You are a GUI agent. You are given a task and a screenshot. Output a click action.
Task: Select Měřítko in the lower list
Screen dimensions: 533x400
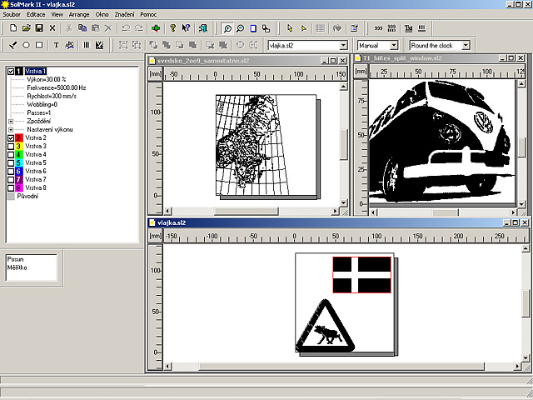coord(17,267)
